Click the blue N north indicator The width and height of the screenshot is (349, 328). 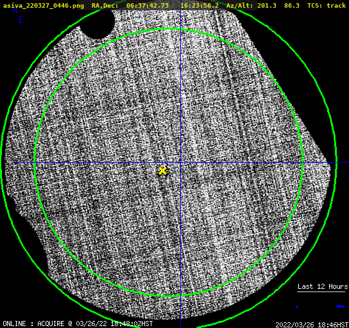click(15, 10)
